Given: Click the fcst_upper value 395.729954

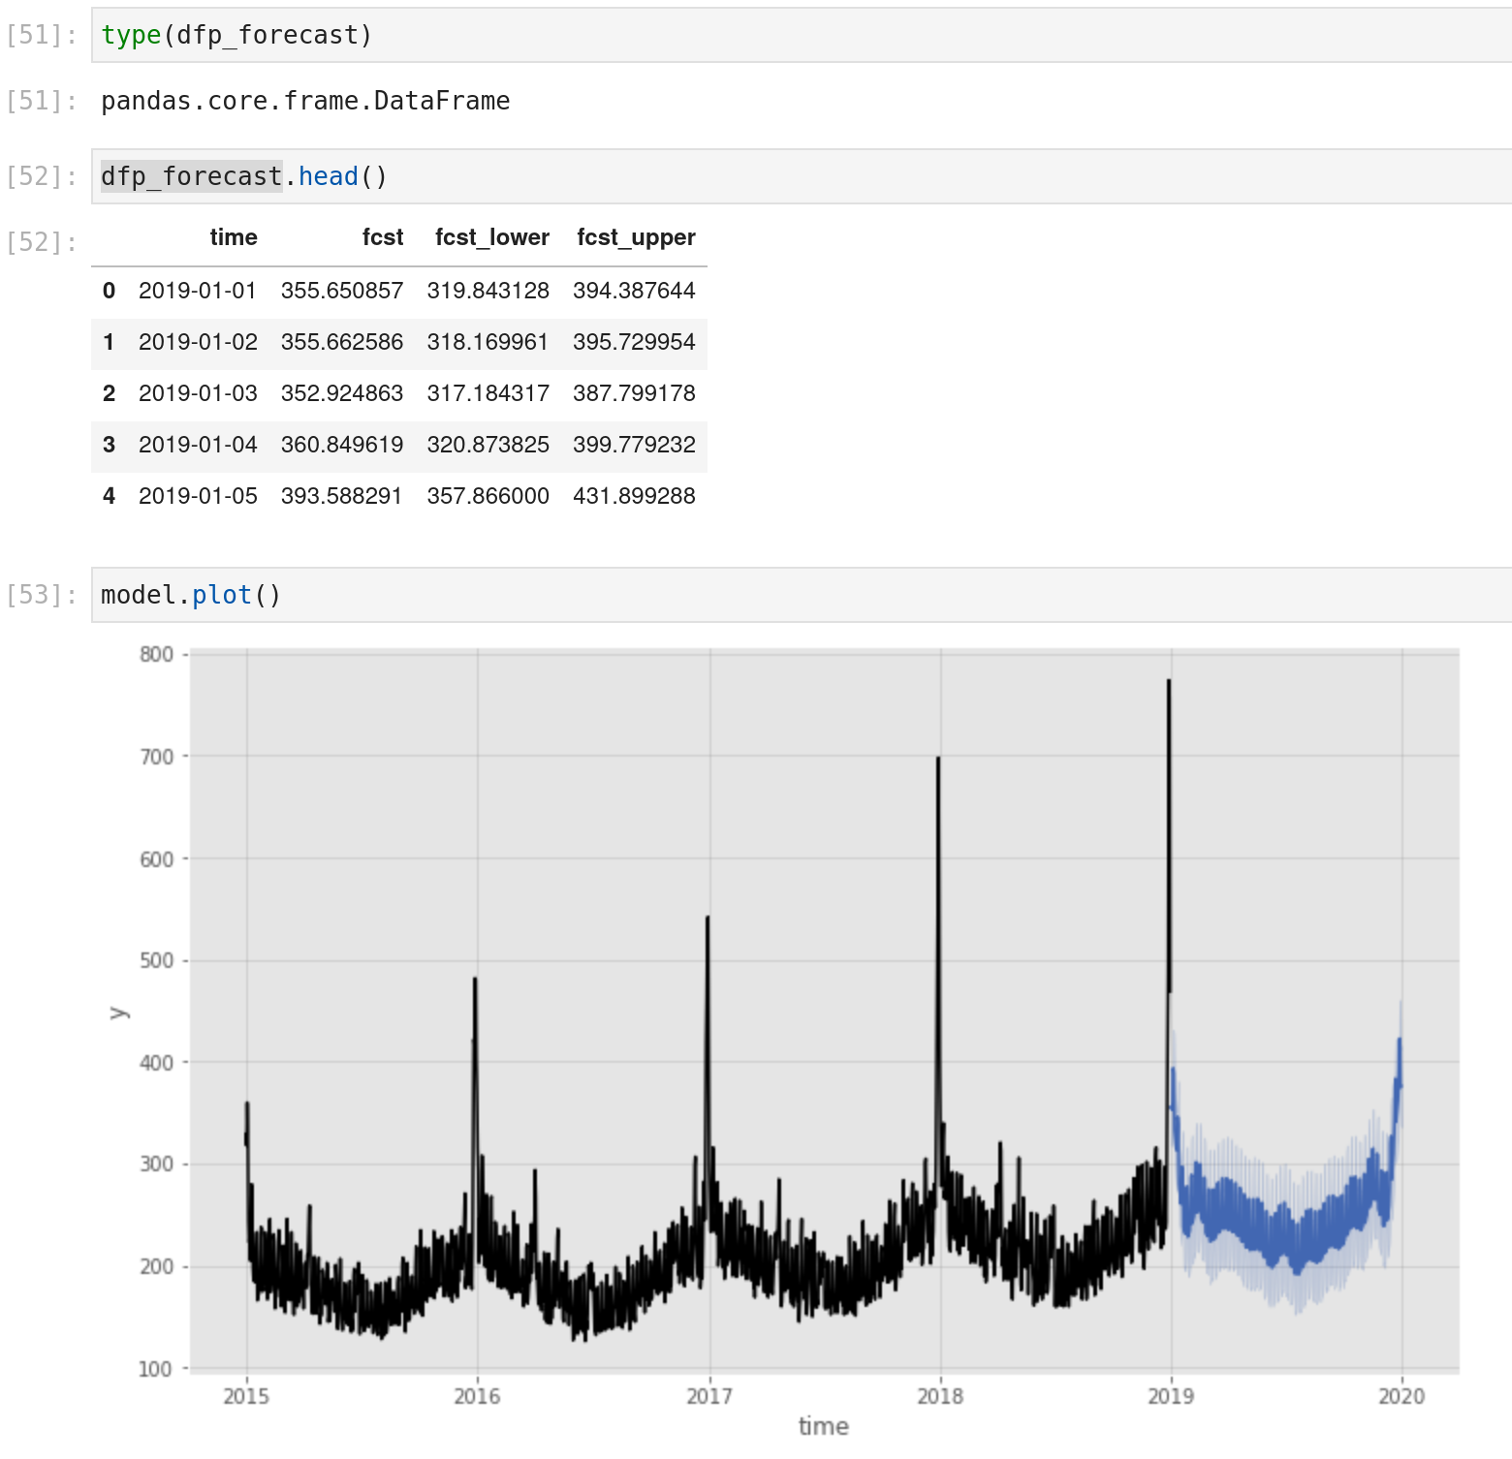Looking at the screenshot, I should [634, 342].
